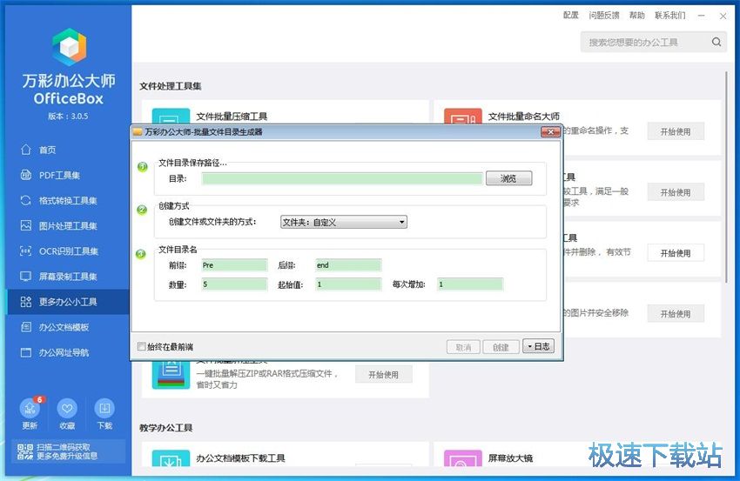Click the 文件批量压缩工具 title text
Viewport: 740px width, 481px height.
(232, 117)
